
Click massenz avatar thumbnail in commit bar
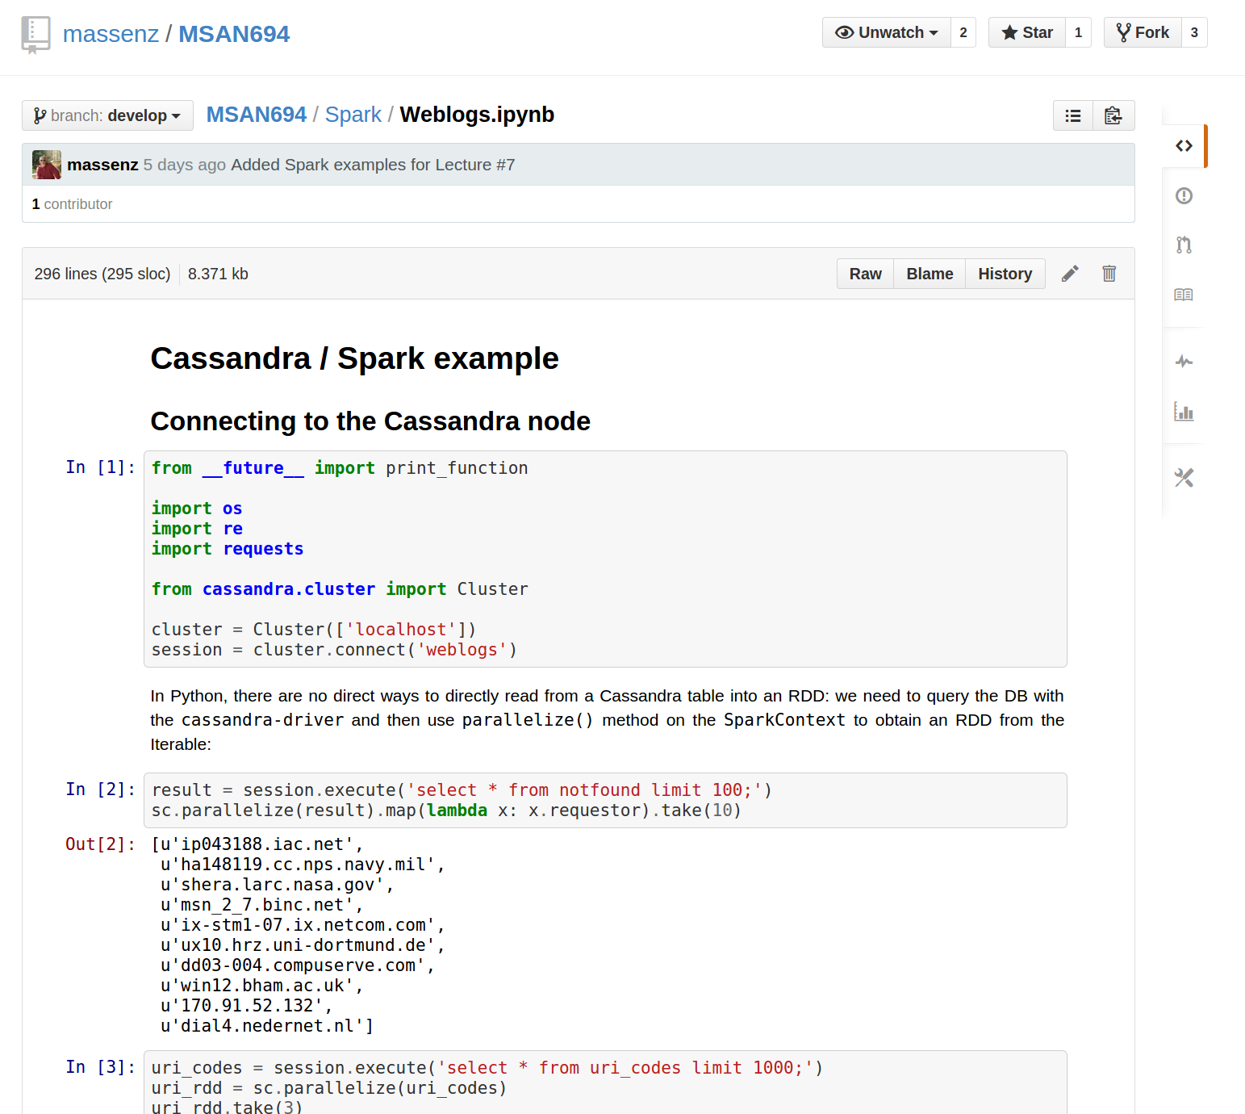[x=47, y=165]
